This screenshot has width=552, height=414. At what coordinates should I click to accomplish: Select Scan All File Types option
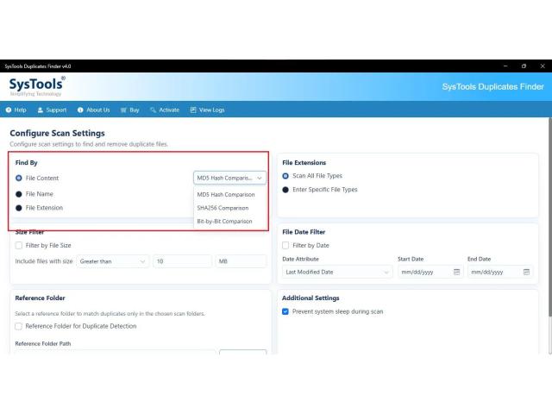[285, 176]
